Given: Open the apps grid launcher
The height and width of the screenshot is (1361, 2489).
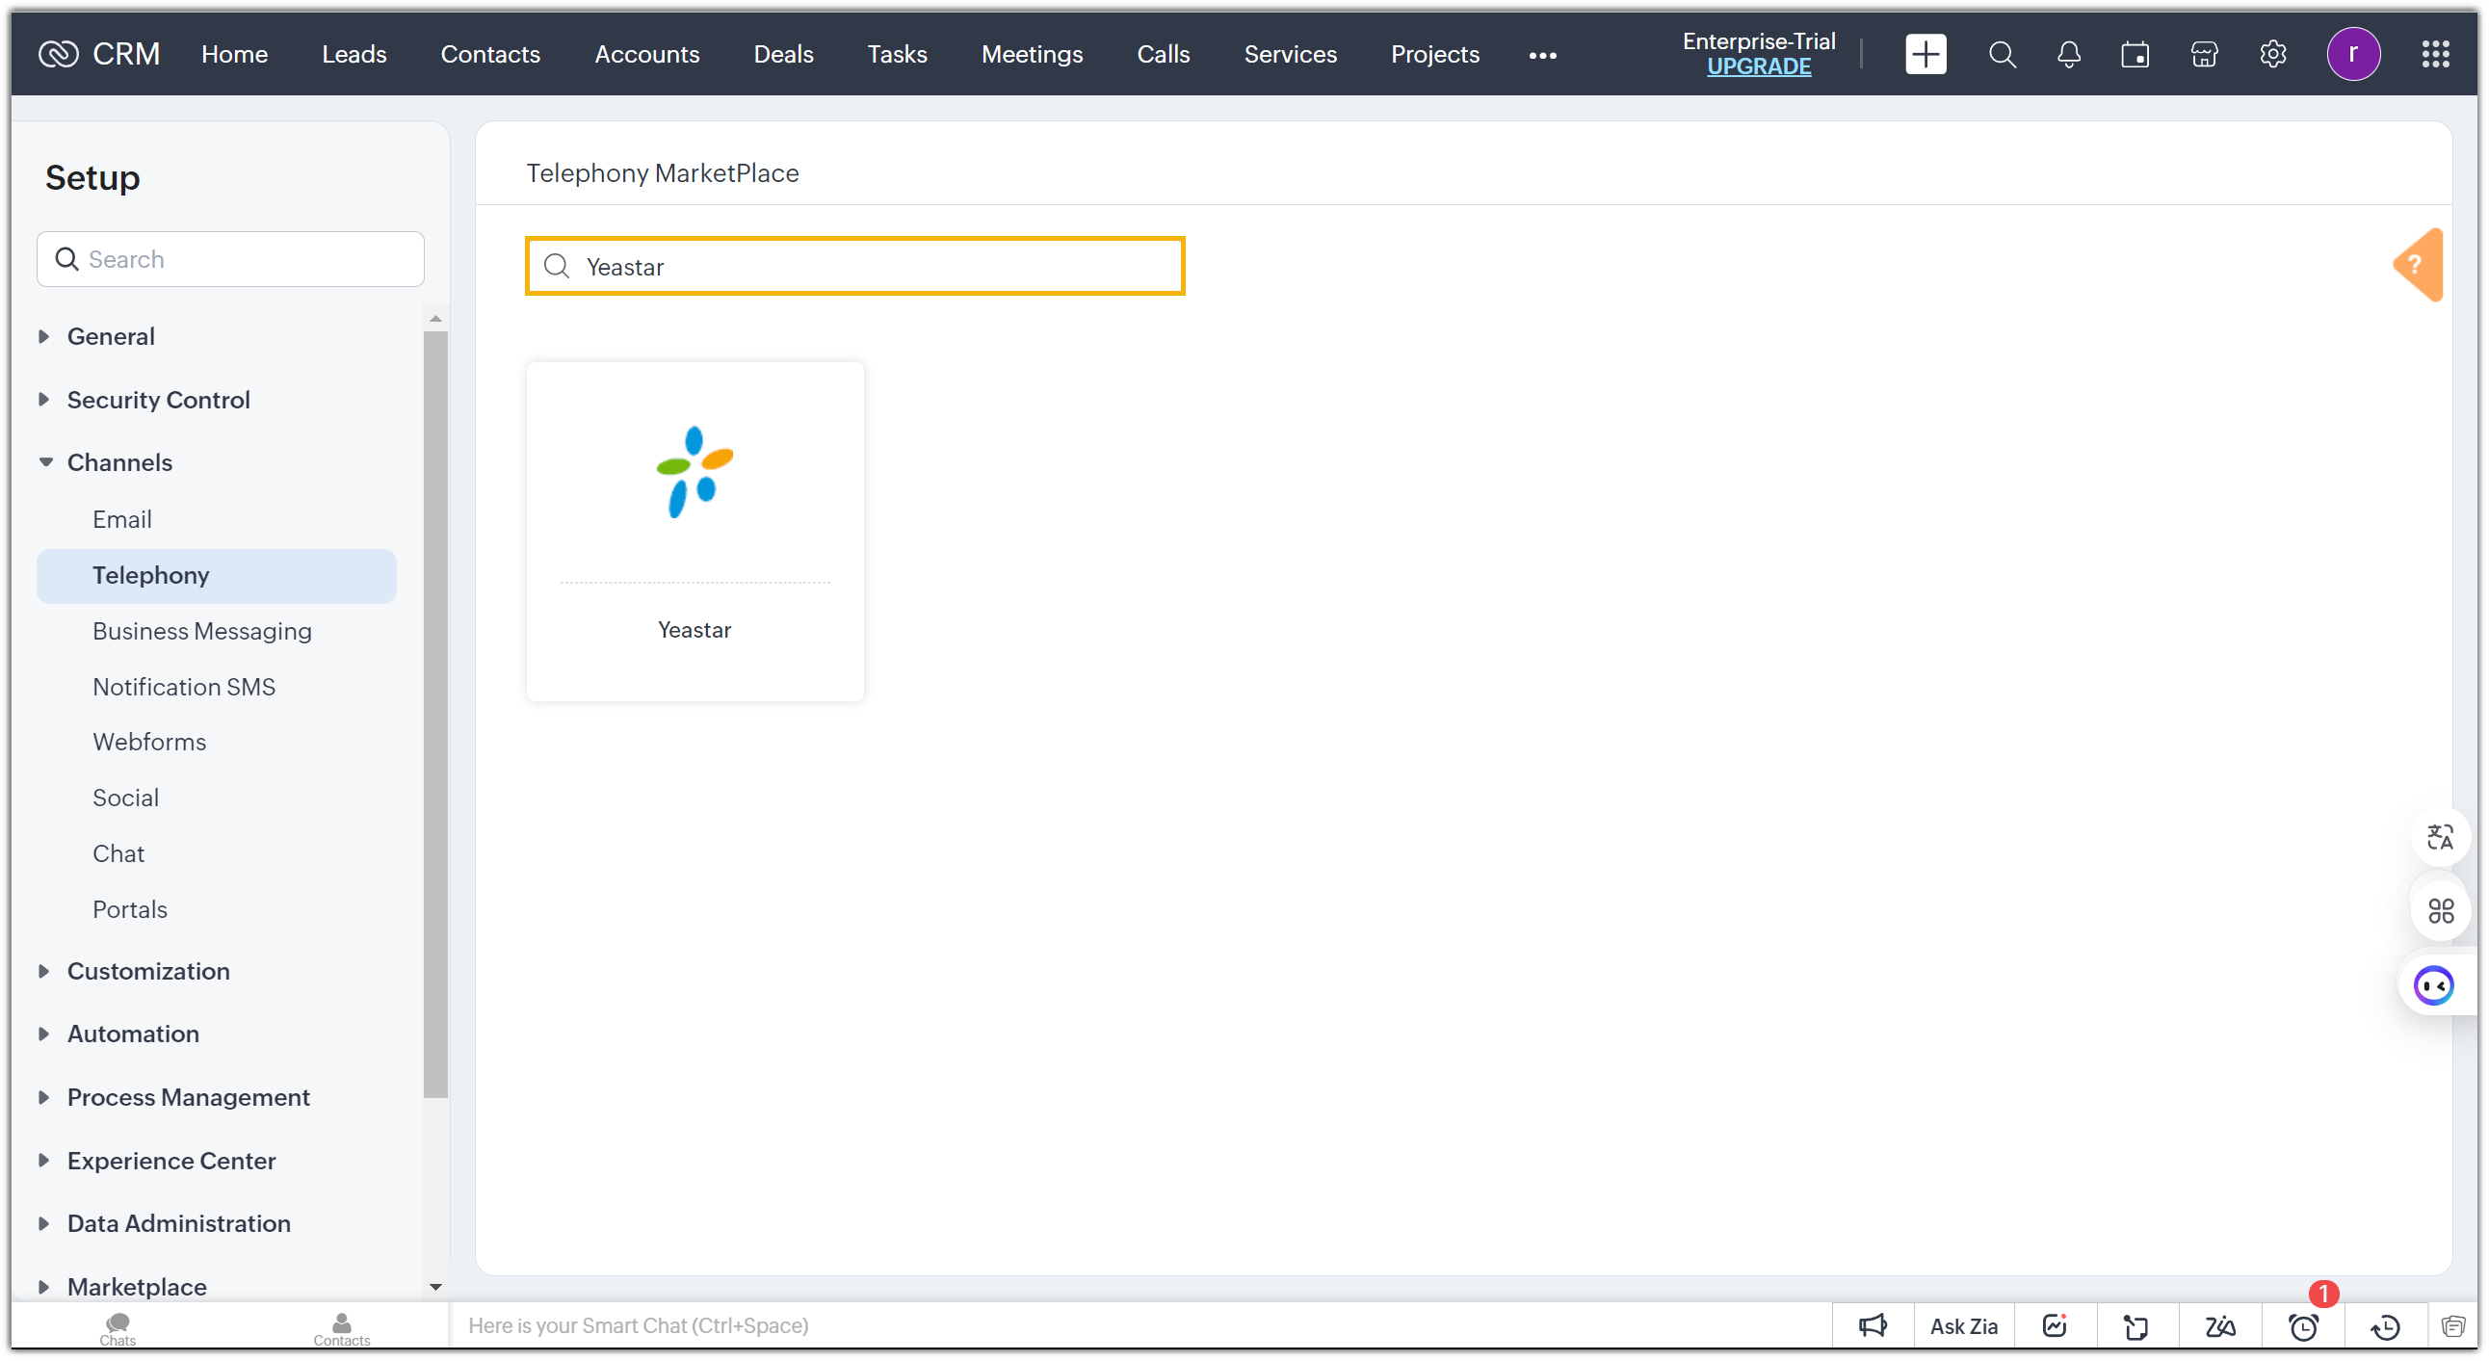Looking at the screenshot, I should (x=2435, y=54).
